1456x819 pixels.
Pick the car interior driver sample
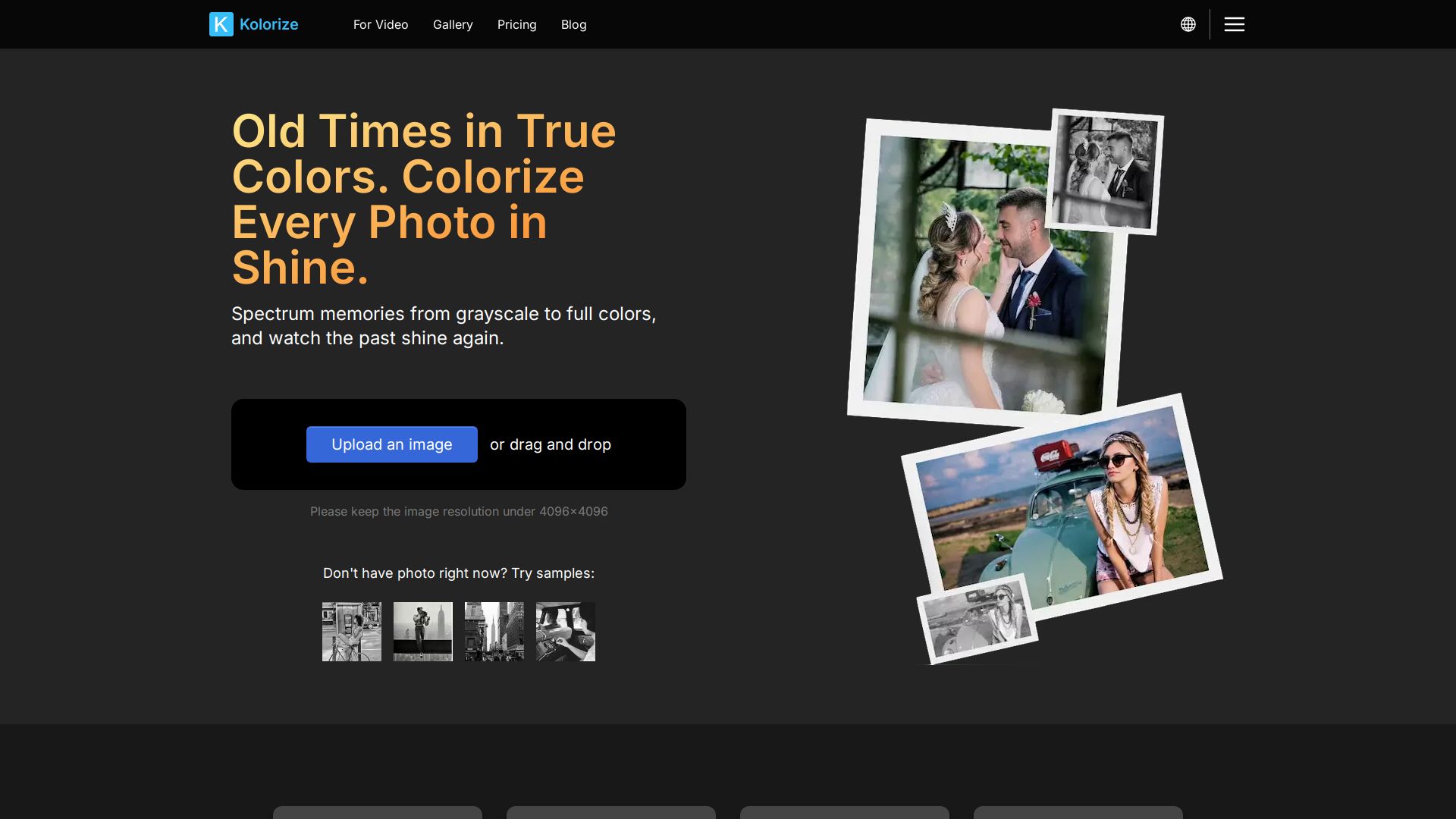point(565,632)
